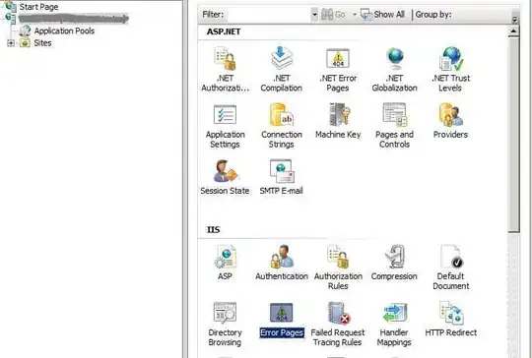Open the dropdown next to Go
Viewport: 532px width, 358px height.
point(355,15)
